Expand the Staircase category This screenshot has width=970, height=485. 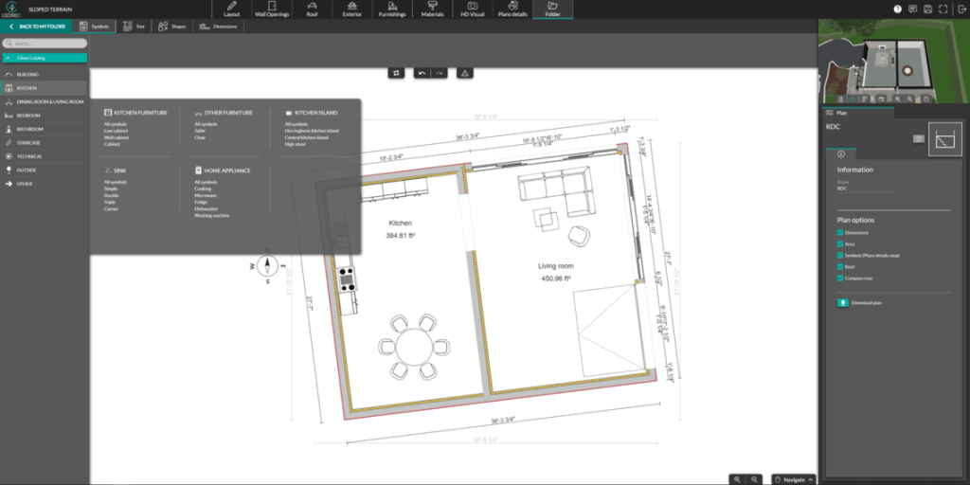click(45, 142)
